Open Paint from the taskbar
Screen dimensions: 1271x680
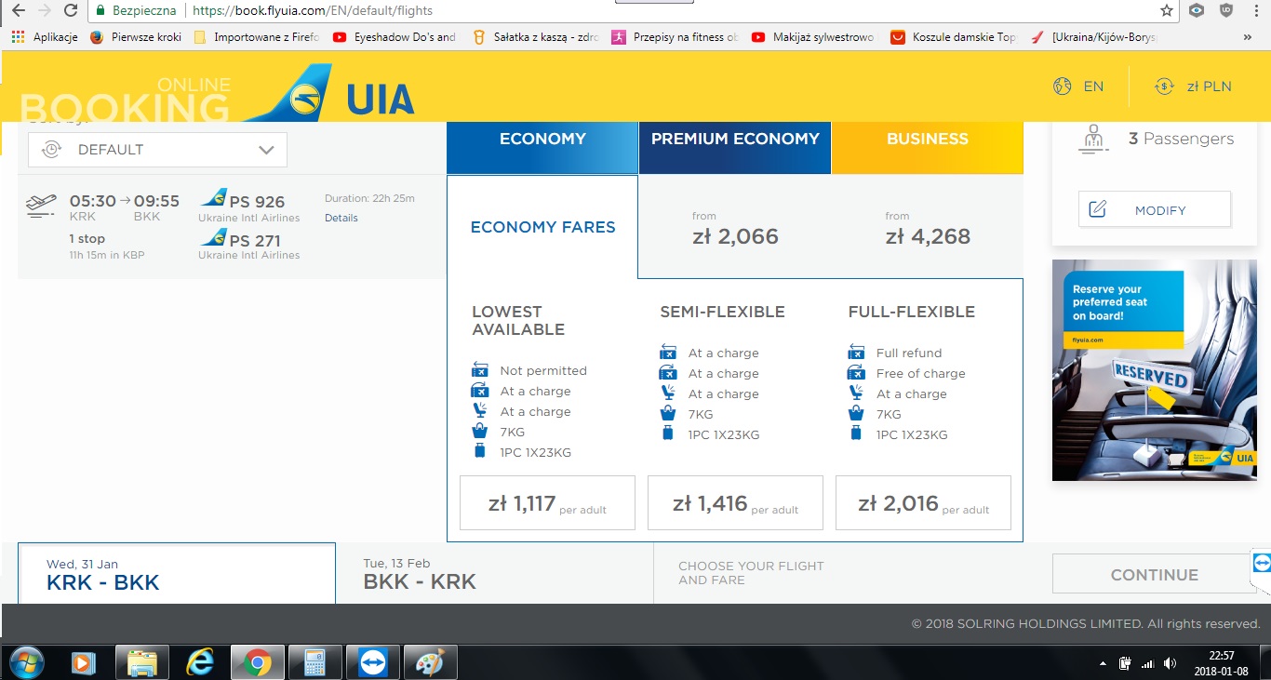(x=429, y=662)
